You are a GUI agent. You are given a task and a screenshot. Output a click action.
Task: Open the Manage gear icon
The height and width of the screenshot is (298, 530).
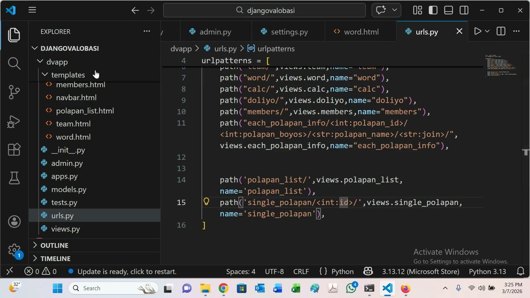(x=14, y=250)
